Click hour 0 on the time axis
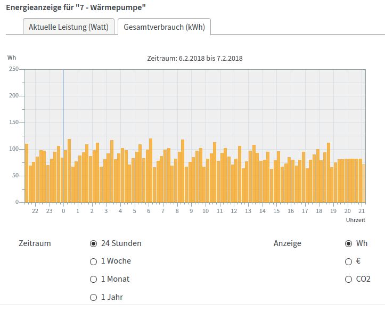The height and width of the screenshot is (311, 385). [x=63, y=211]
